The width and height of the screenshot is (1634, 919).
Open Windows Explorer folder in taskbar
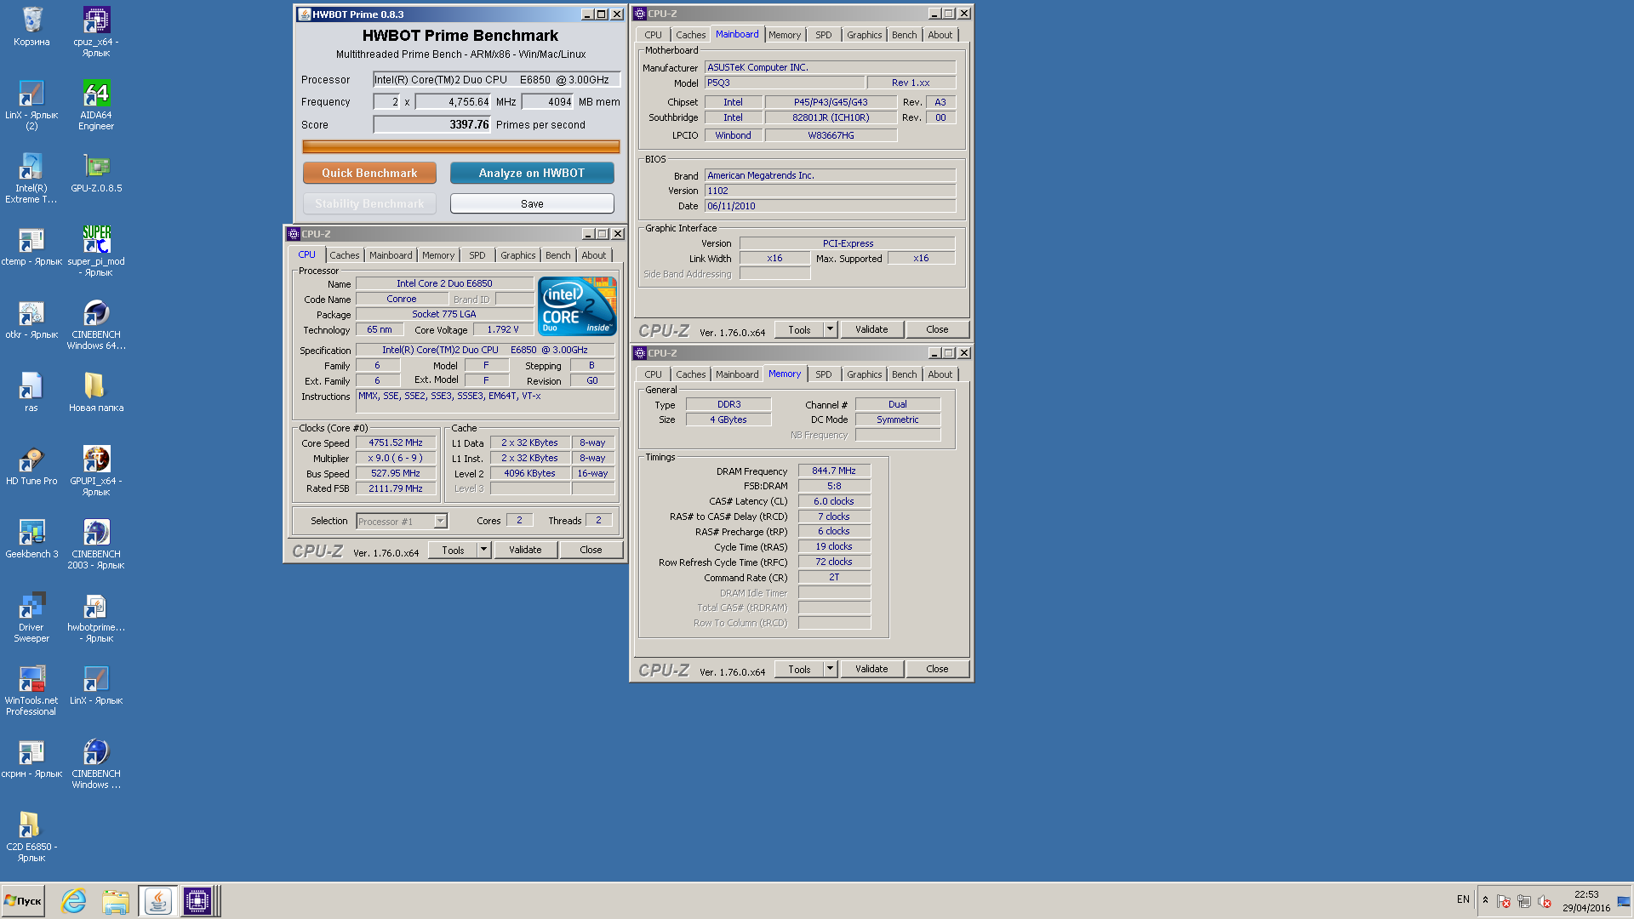115,901
